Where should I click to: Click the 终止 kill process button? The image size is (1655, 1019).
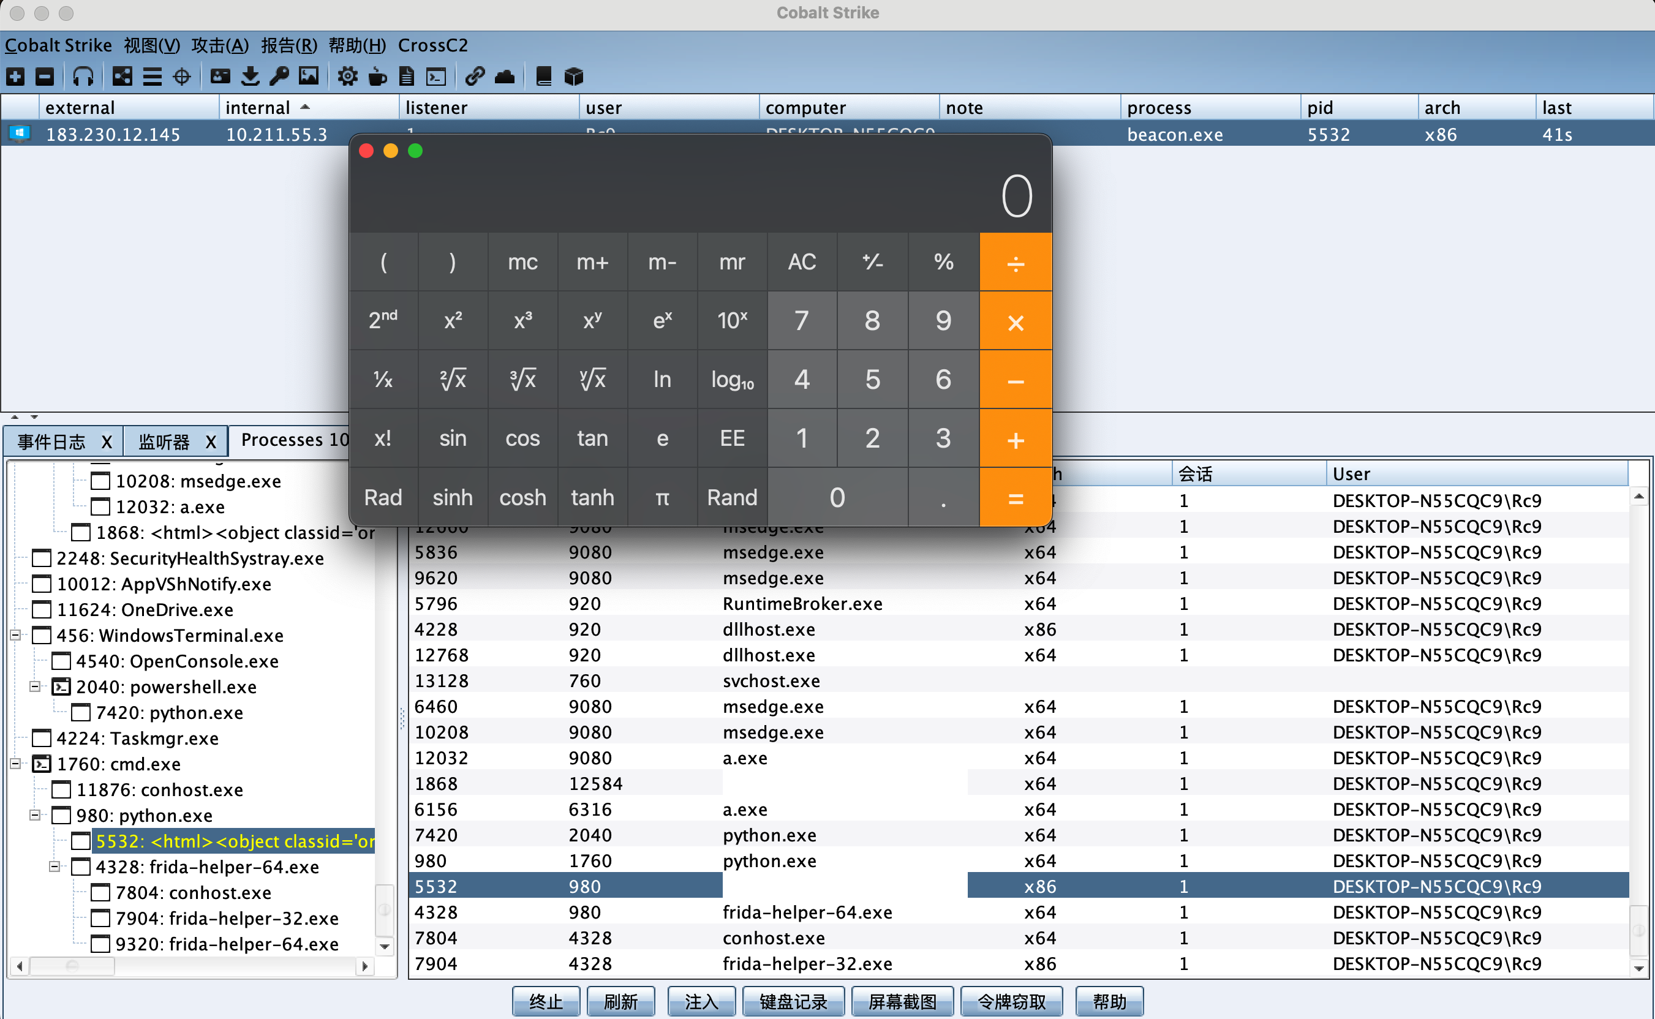[x=546, y=1001]
